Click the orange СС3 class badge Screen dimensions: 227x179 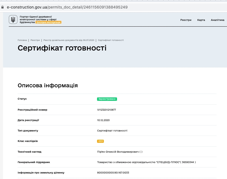[x=100, y=141]
